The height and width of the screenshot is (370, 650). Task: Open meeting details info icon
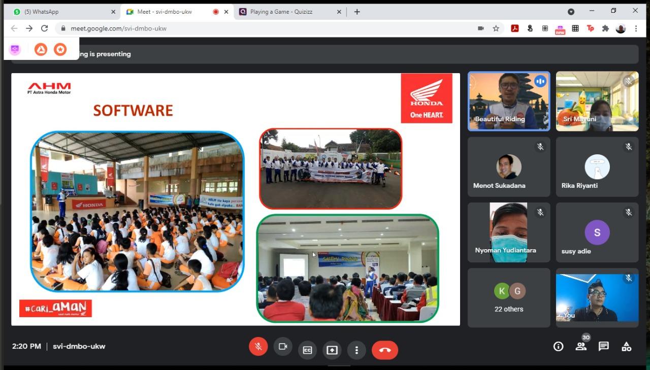point(558,347)
